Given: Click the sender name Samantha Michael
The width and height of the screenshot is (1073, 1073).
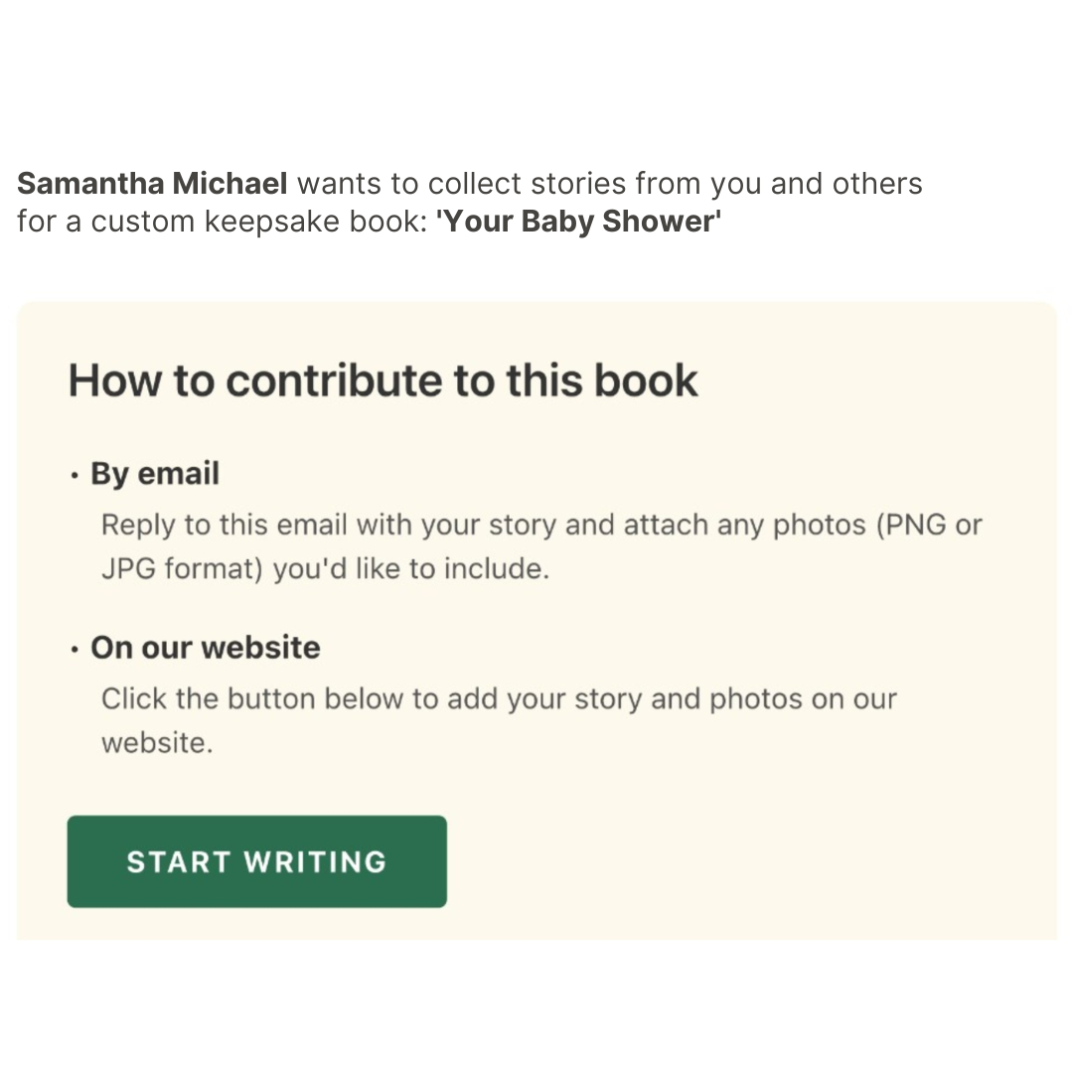Looking at the screenshot, I should 152,184.
